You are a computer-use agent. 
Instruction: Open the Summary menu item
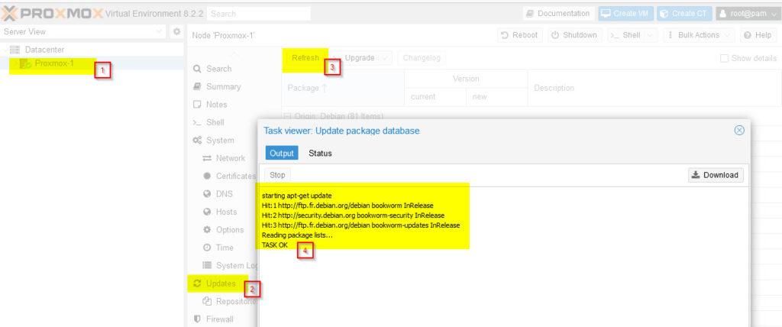point(224,86)
